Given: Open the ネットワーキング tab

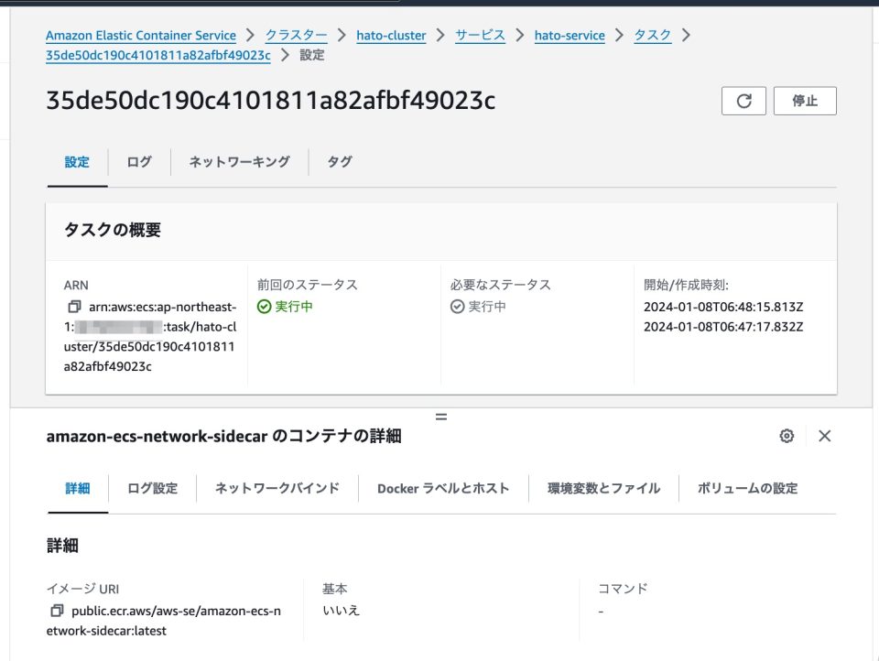Looking at the screenshot, I should tap(238, 162).
